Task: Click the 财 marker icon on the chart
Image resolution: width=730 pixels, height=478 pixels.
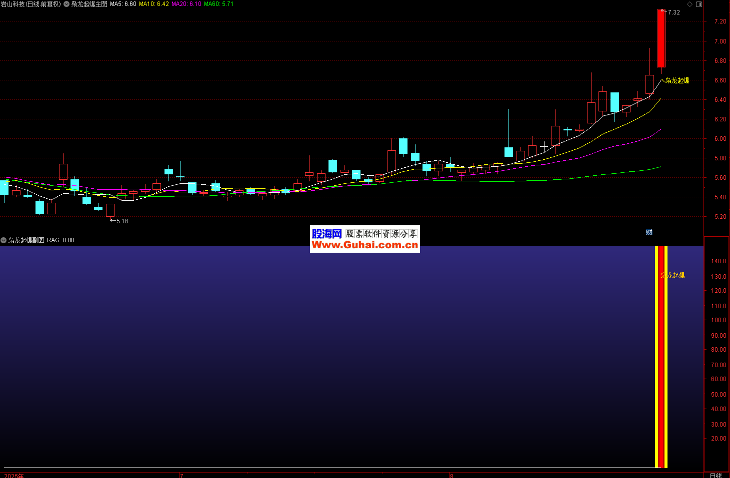Action: click(x=649, y=232)
